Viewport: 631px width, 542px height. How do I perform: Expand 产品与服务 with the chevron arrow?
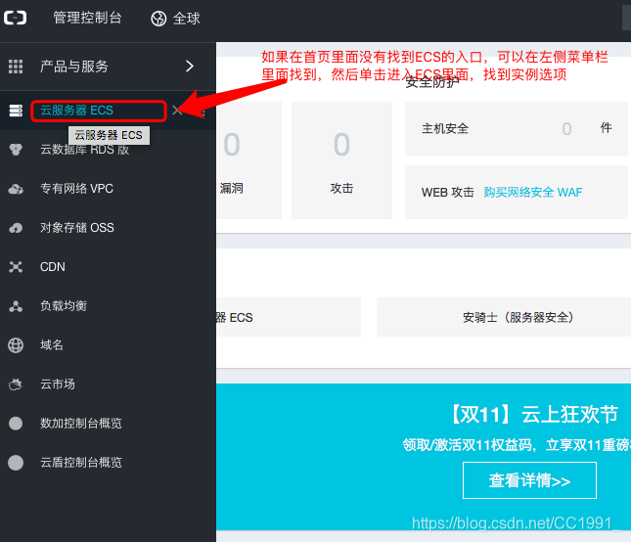point(190,66)
